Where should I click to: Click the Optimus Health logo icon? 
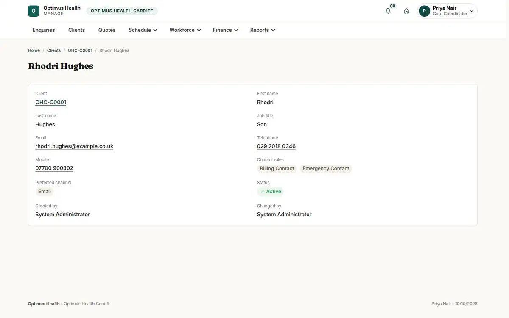pyautogui.click(x=34, y=11)
